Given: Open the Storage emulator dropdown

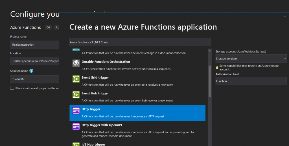Looking at the screenshot, I should point(251,59).
